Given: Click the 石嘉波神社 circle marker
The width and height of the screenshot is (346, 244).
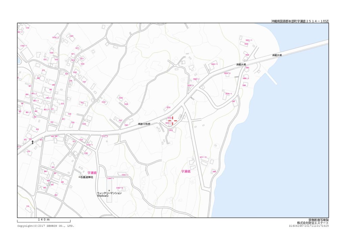Looking at the screenshot, I should (x=79, y=177).
